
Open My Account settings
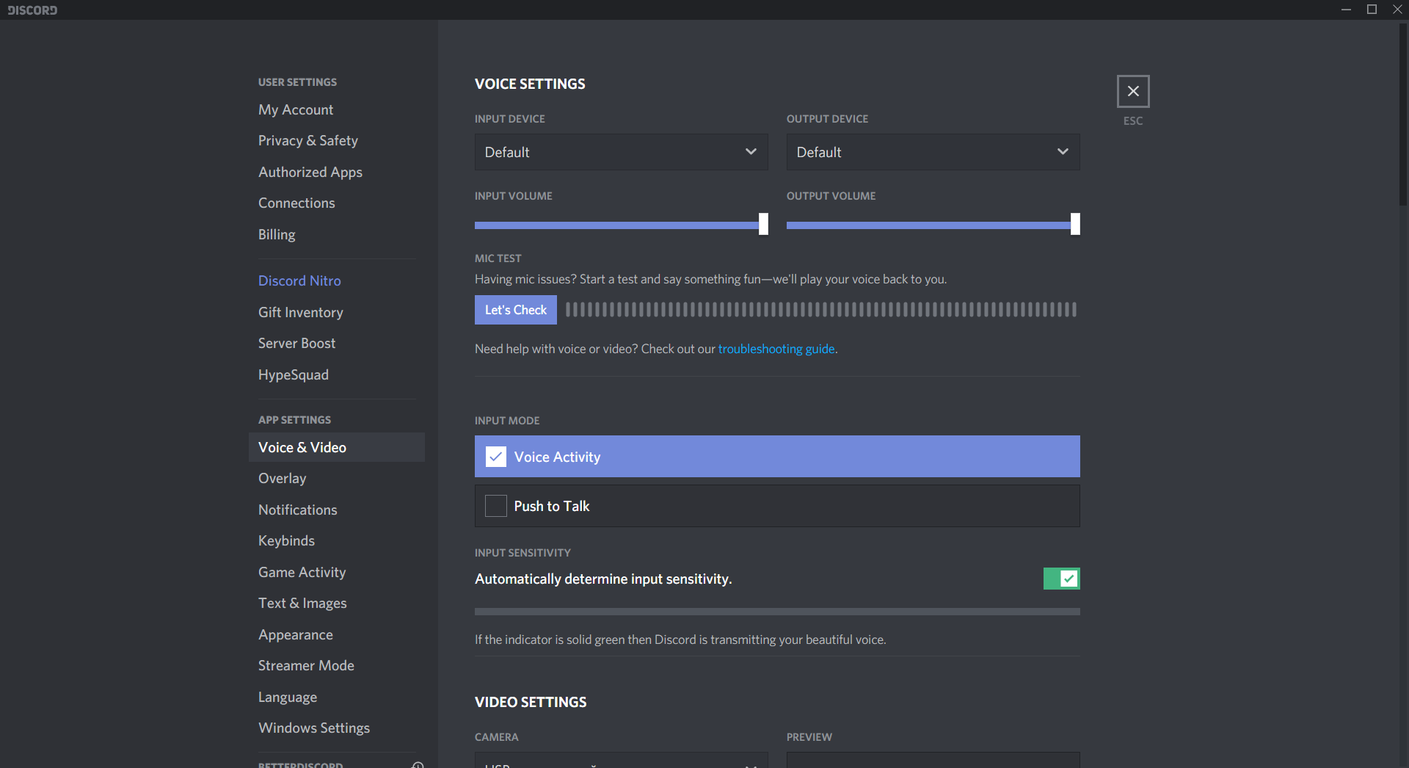tap(296, 109)
